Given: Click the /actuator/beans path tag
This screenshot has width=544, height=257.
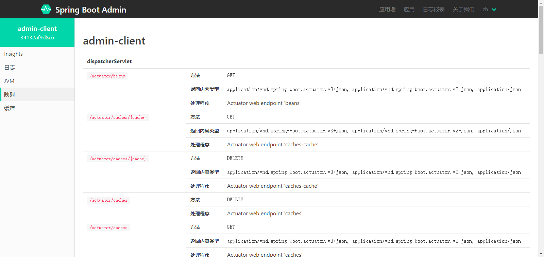Looking at the screenshot, I should [x=107, y=76].
